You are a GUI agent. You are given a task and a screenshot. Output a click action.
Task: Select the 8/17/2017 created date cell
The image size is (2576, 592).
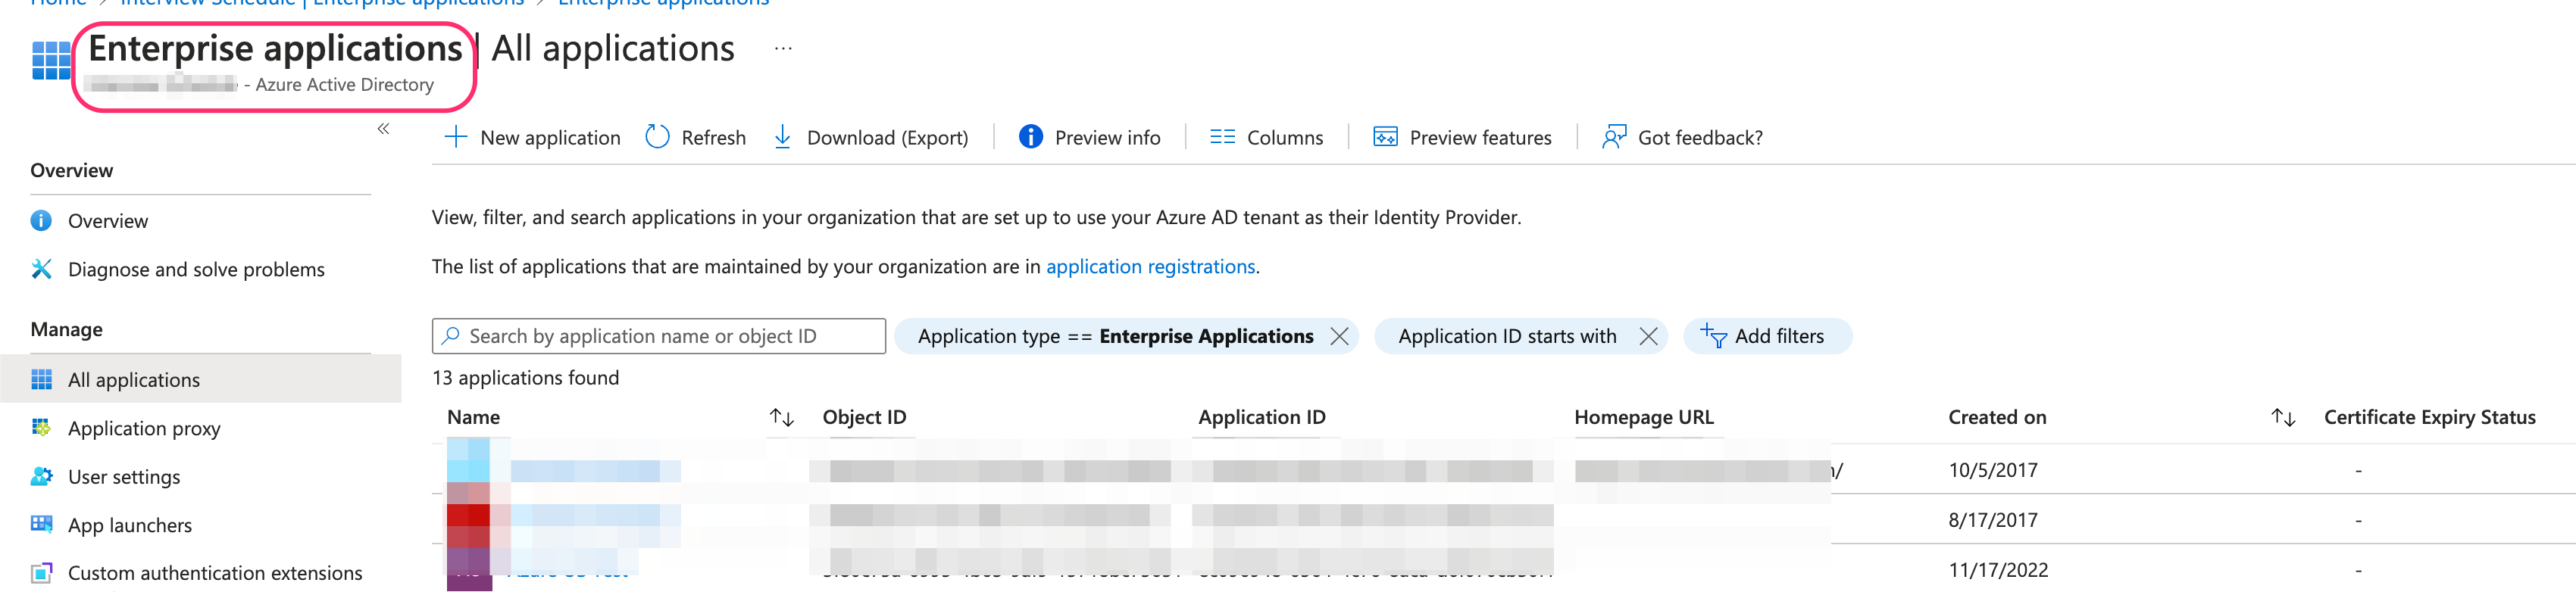coord(1993,520)
